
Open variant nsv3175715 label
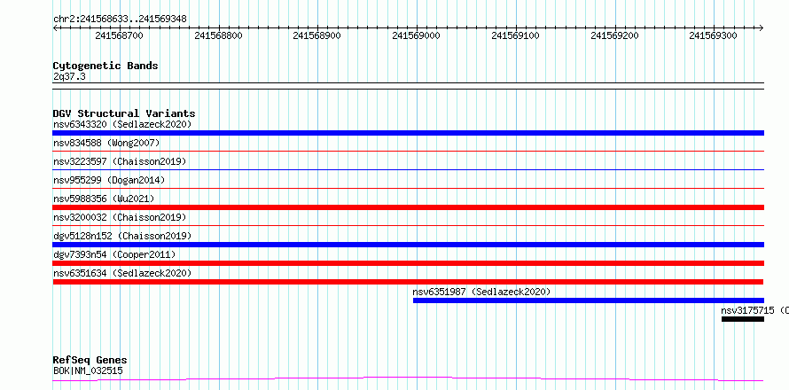pos(754,310)
